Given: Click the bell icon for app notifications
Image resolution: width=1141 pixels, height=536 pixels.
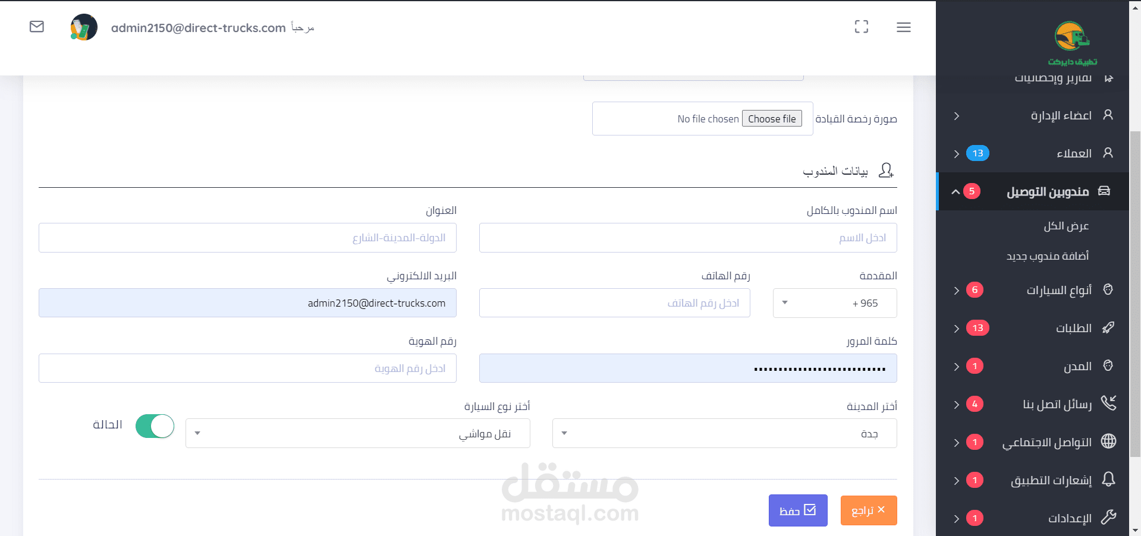Looking at the screenshot, I should tap(1108, 480).
